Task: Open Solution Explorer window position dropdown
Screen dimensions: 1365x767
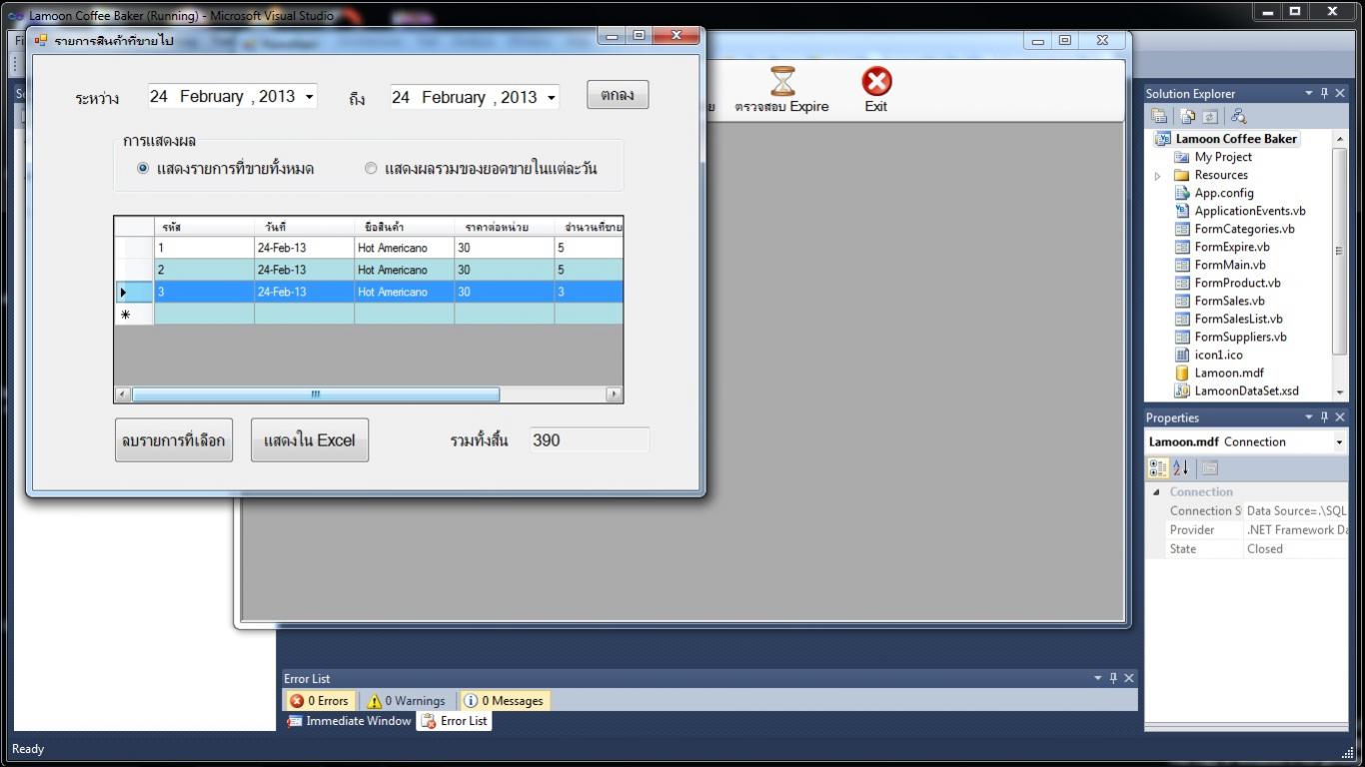Action: point(1309,93)
